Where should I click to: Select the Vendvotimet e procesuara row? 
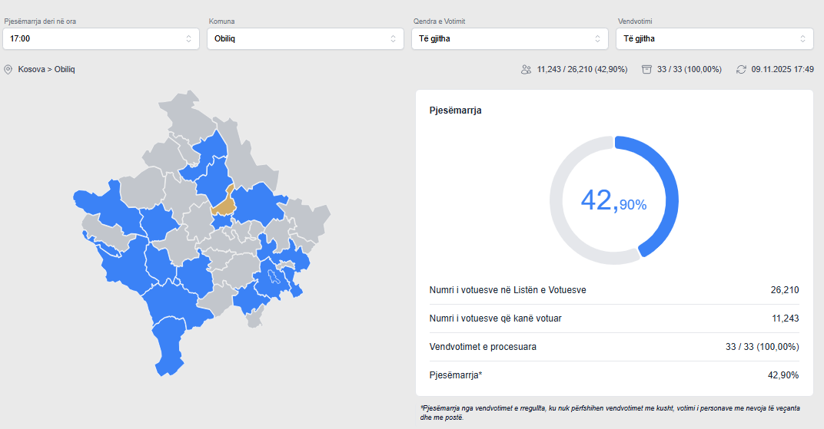pyautogui.click(x=613, y=347)
